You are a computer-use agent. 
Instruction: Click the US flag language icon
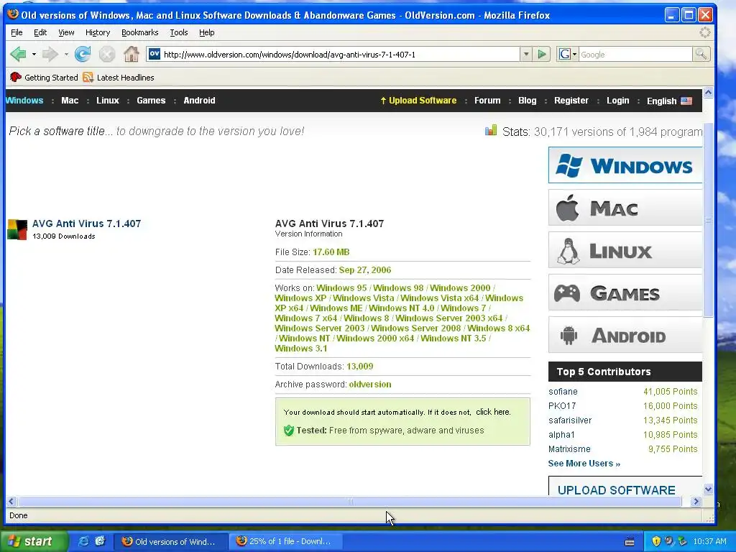(x=686, y=101)
